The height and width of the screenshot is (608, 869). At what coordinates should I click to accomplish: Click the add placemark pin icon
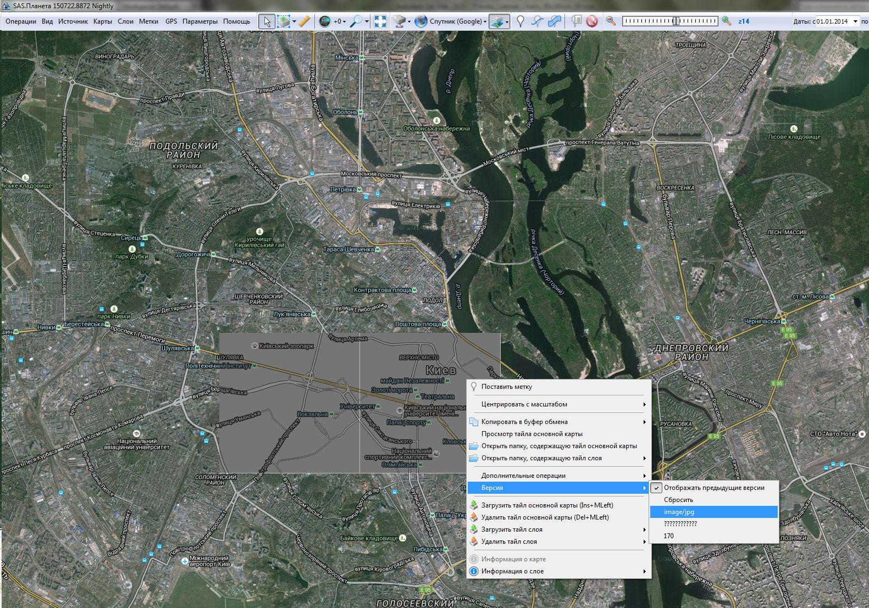tap(520, 21)
